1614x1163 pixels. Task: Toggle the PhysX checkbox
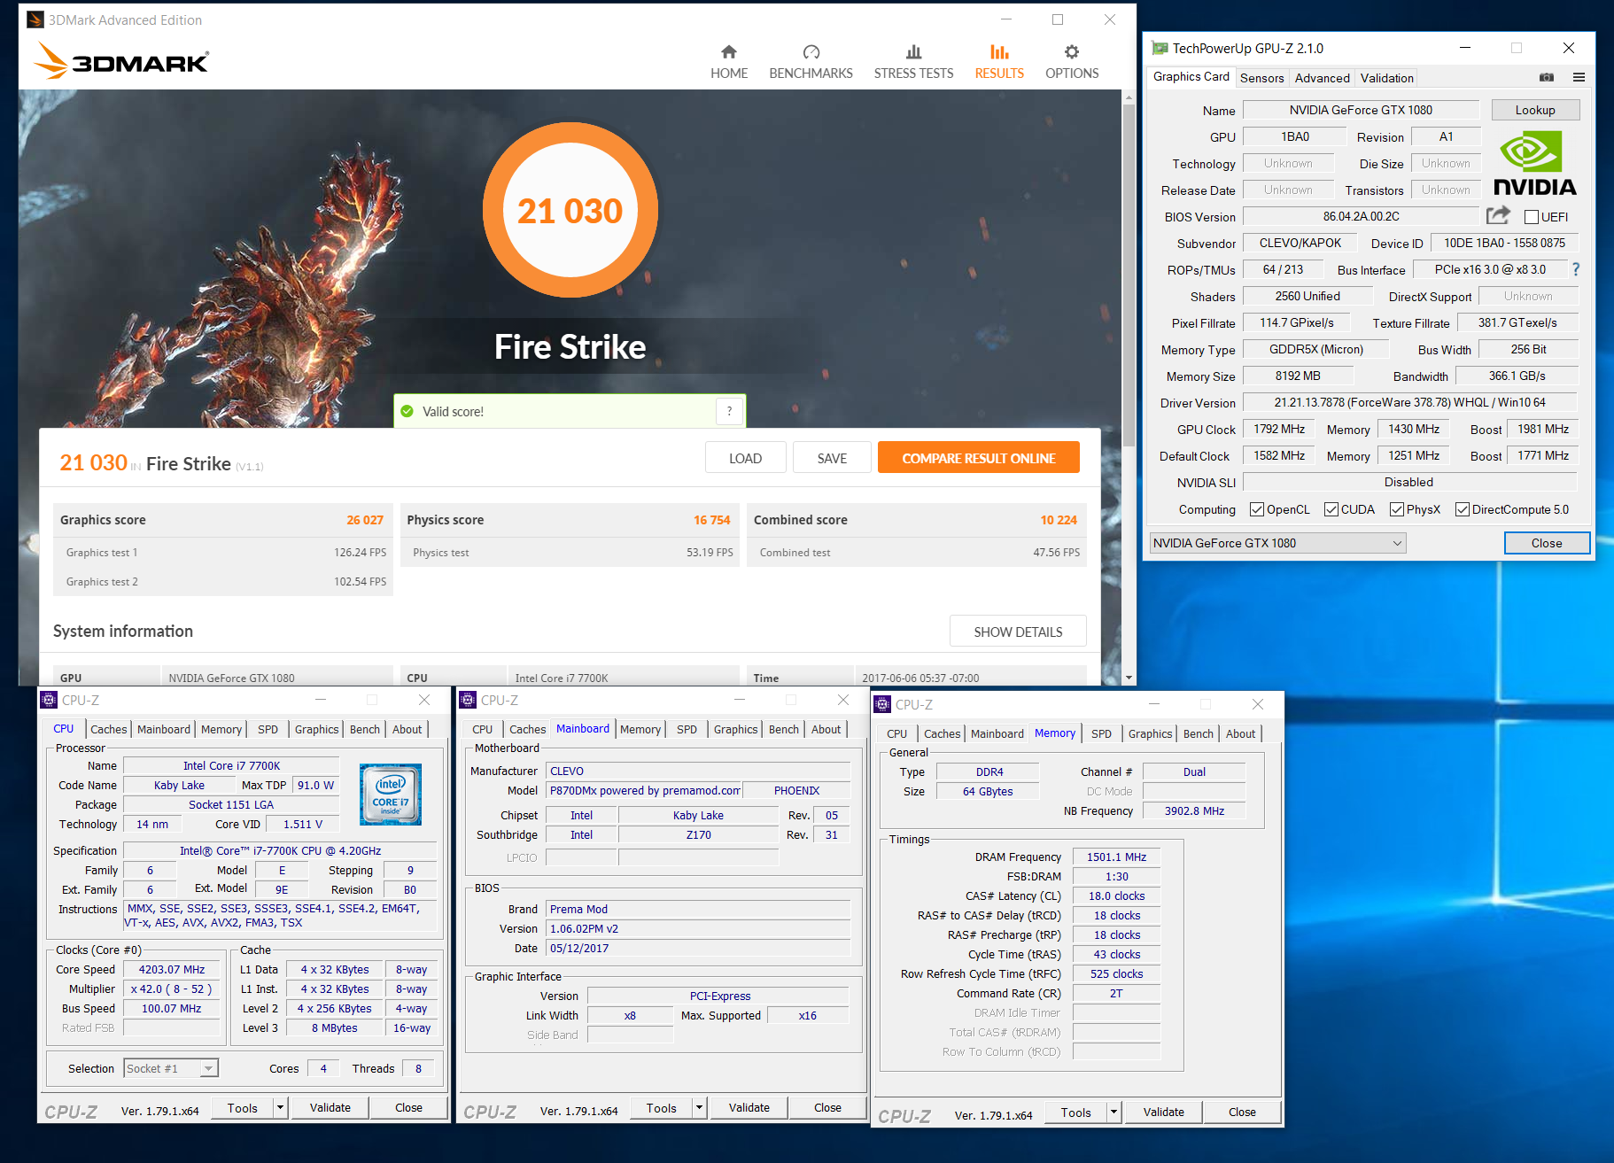click(1396, 509)
